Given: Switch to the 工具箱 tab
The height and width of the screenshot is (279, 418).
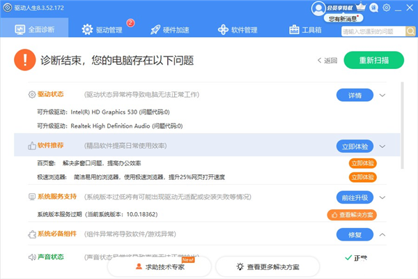Looking at the screenshot, I should coord(305,30).
